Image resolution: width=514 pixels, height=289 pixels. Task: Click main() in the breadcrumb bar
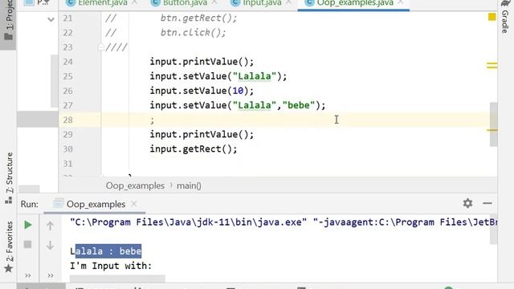tap(190, 185)
